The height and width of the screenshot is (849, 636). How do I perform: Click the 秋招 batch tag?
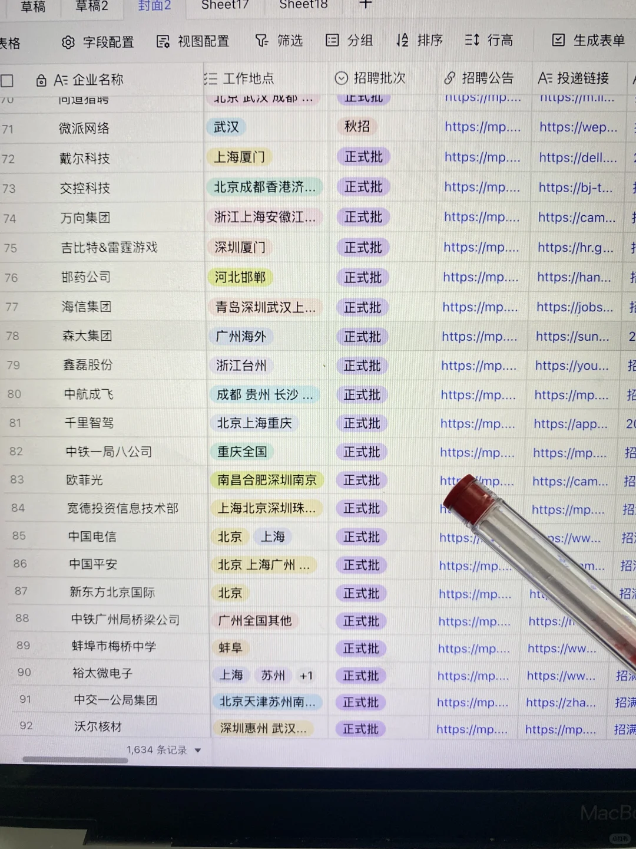tap(357, 126)
